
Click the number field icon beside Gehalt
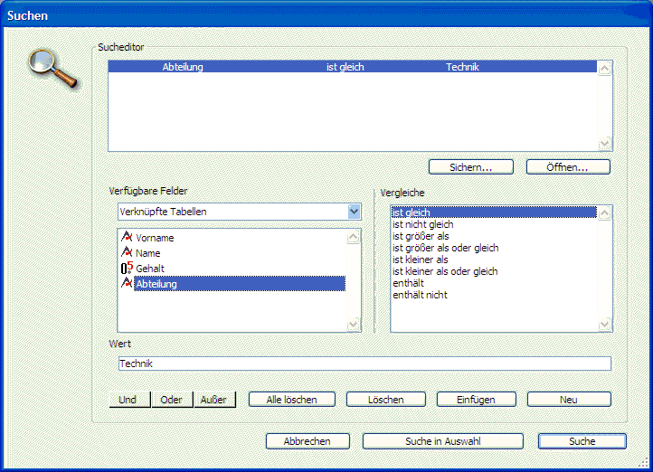click(x=127, y=268)
